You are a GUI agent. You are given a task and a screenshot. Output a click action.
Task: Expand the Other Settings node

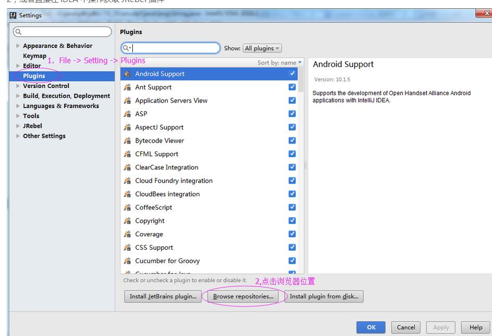[x=18, y=136]
